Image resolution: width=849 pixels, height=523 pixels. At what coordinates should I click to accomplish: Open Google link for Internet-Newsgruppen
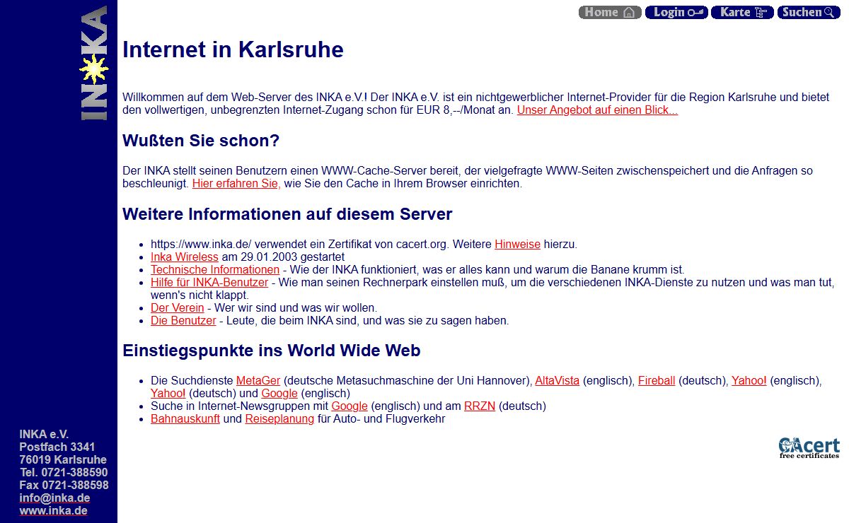pyautogui.click(x=350, y=406)
